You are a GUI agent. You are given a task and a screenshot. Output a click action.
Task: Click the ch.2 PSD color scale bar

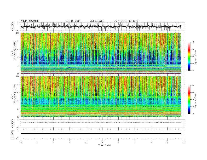[x=189, y=100]
